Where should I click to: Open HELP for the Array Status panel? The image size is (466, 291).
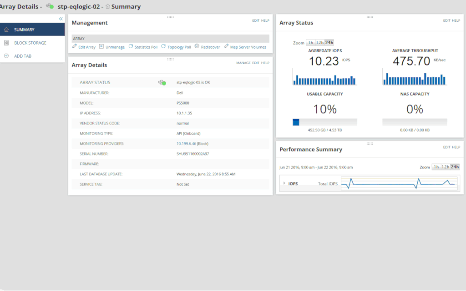456,20
